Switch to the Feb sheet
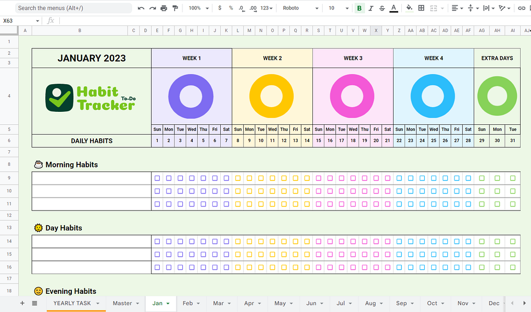The width and height of the screenshot is (531, 312). click(x=187, y=303)
